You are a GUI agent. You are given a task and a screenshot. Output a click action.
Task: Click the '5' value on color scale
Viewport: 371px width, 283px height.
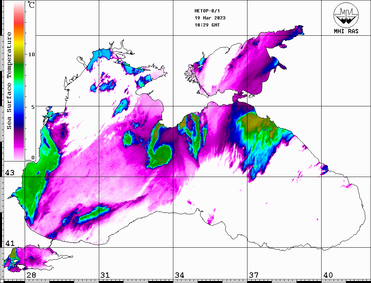coord(33,107)
